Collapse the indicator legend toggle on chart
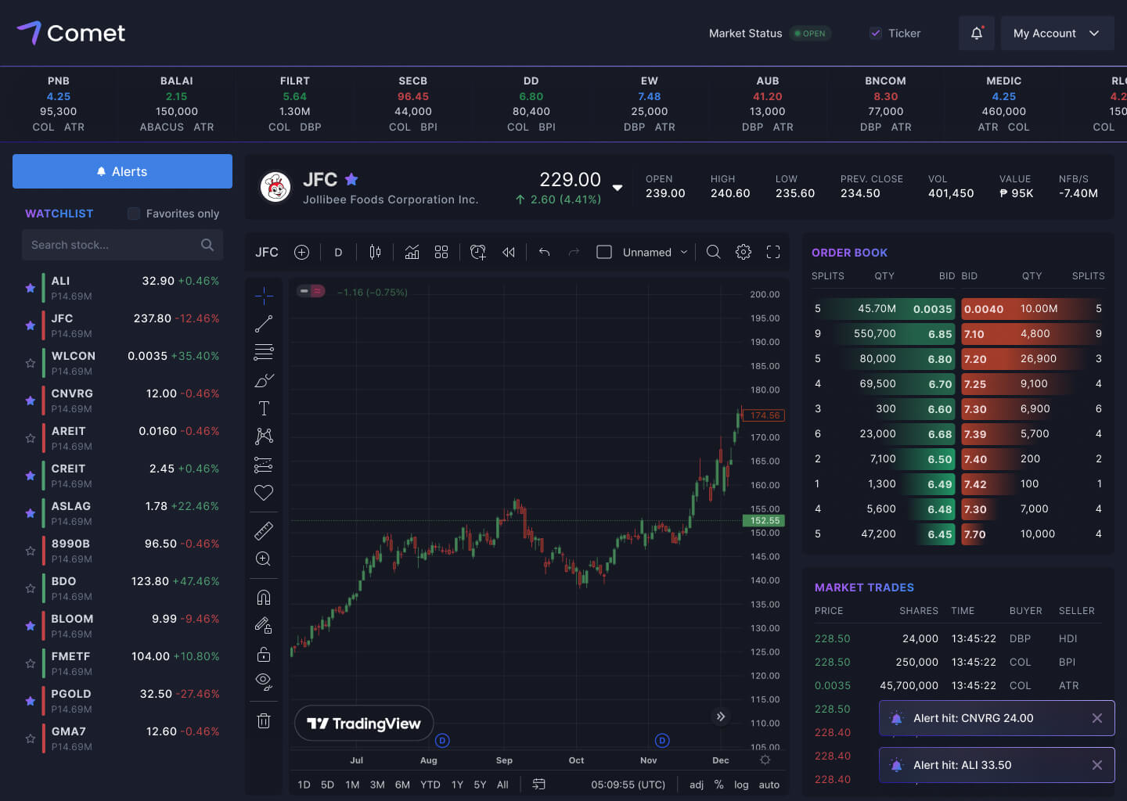1127x801 pixels. coord(311,291)
